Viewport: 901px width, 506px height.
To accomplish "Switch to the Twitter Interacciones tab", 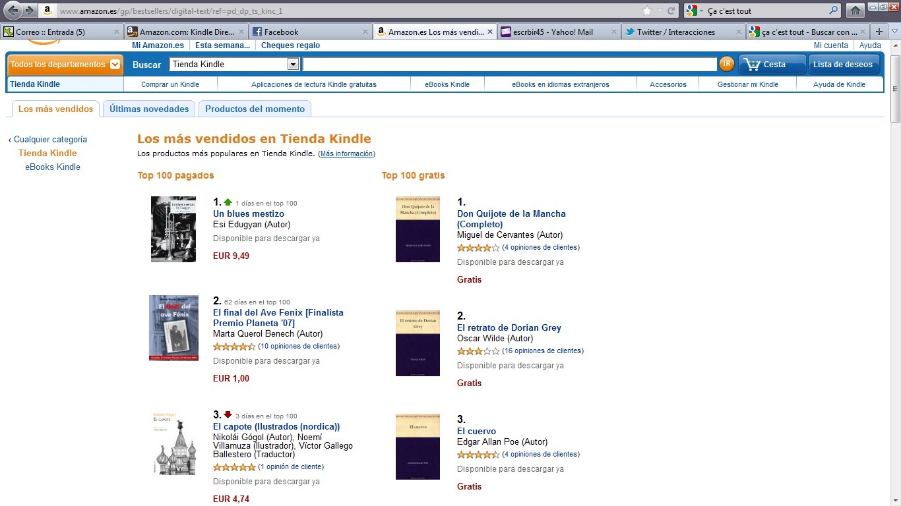I will pos(683,32).
